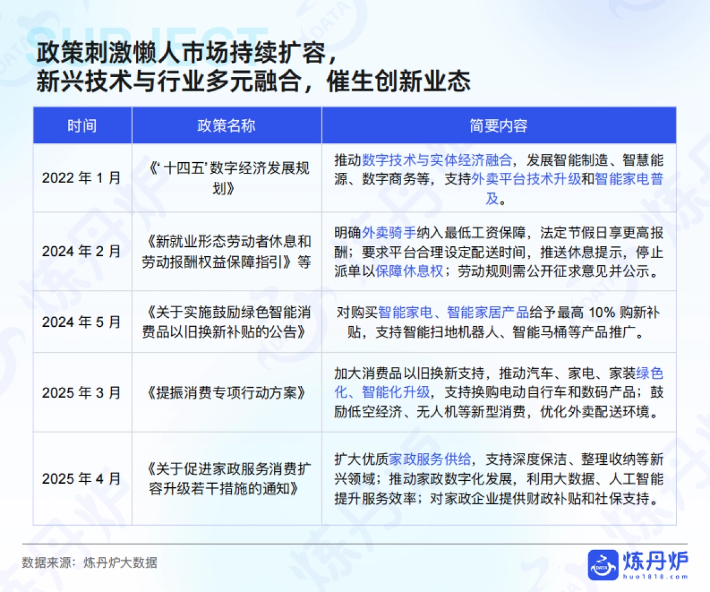This screenshot has height=592, width=710.
Task: Click the 《'十四五'数字经济发展规划》 policy title
Action: coord(227,176)
